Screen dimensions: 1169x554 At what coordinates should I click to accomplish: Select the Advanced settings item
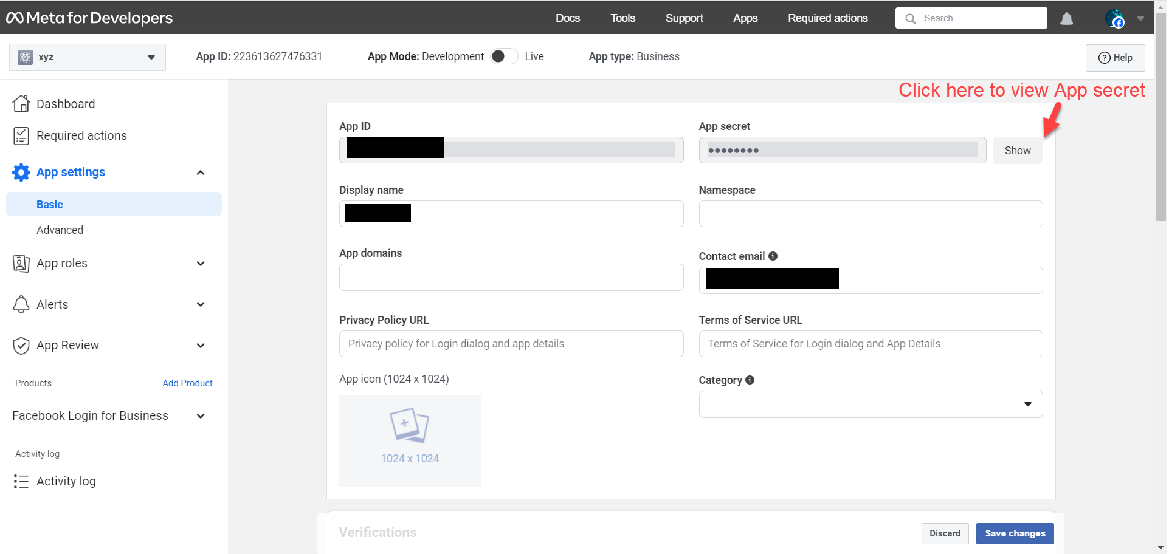pyautogui.click(x=60, y=230)
